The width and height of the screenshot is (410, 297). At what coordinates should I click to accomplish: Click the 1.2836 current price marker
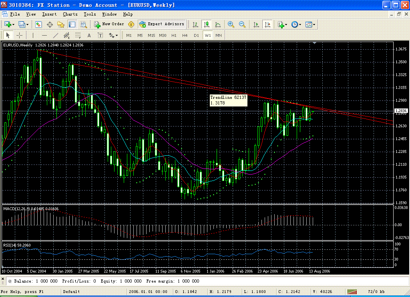point(401,111)
